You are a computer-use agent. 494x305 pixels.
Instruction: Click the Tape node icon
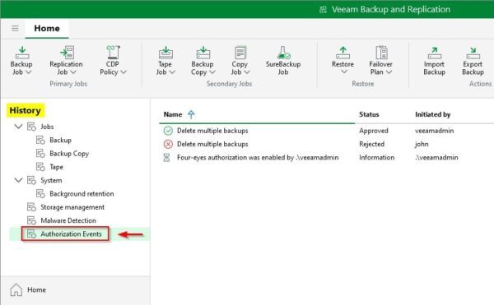point(40,167)
